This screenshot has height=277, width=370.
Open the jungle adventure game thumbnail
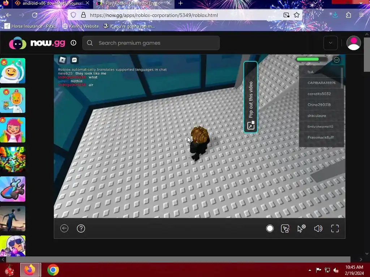coord(13,159)
